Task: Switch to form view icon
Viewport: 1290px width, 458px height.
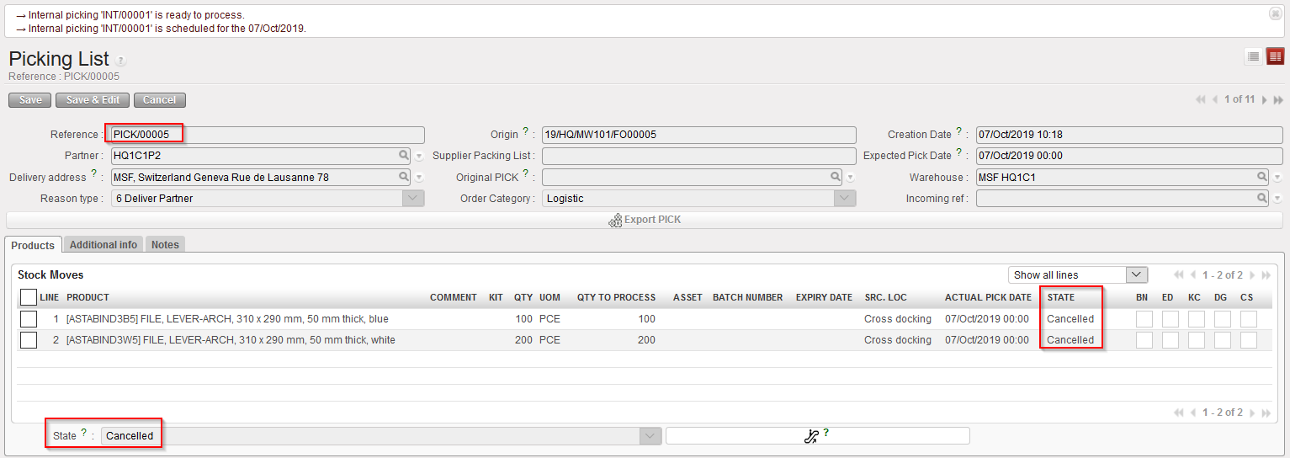Action: (x=1276, y=56)
